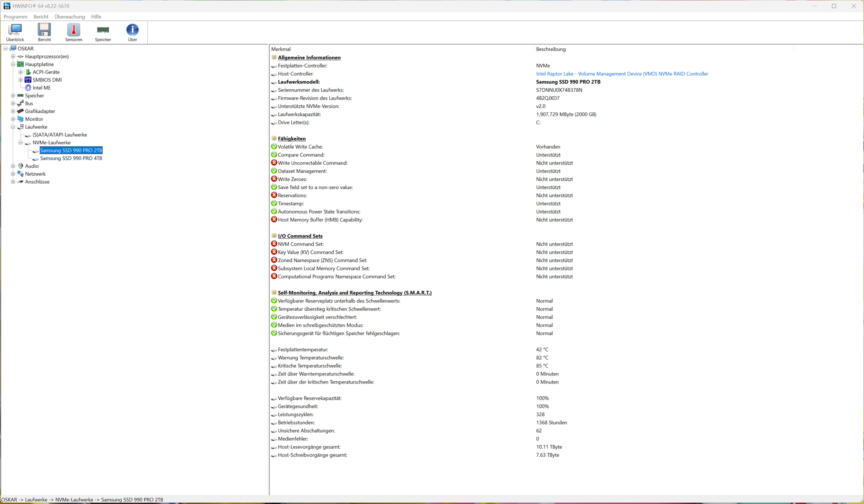This screenshot has width=864, height=504.
Task: Click the Allgemeine Informationen section heading
Action: point(309,57)
